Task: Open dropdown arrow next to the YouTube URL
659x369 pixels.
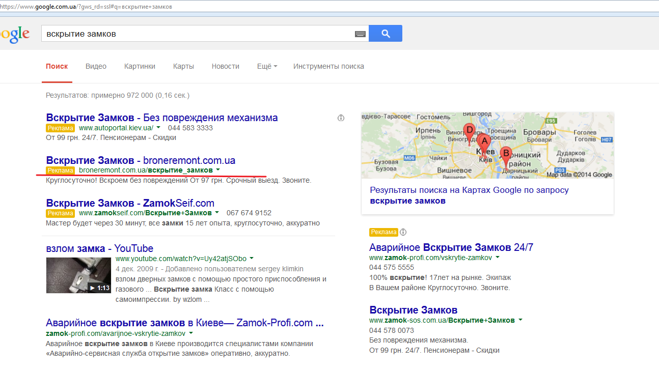Action: [252, 259]
